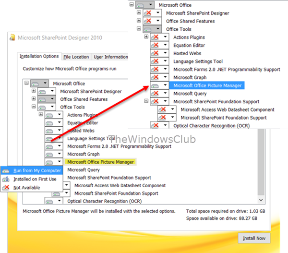Click red X icon beside Hosted Webs
The image size is (288, 253).
click(x=155, y=53)
